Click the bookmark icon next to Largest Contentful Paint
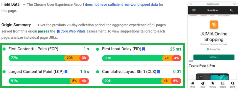This screenshot has width=242, height=93. (x=66, y=71)
